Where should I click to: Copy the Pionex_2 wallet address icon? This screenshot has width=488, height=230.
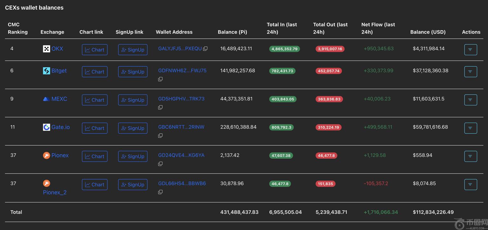[x=160, y=192]
